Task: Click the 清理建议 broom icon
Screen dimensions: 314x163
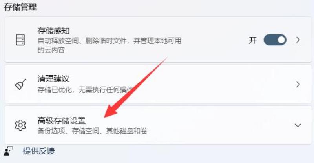Action: click(20, 84)
